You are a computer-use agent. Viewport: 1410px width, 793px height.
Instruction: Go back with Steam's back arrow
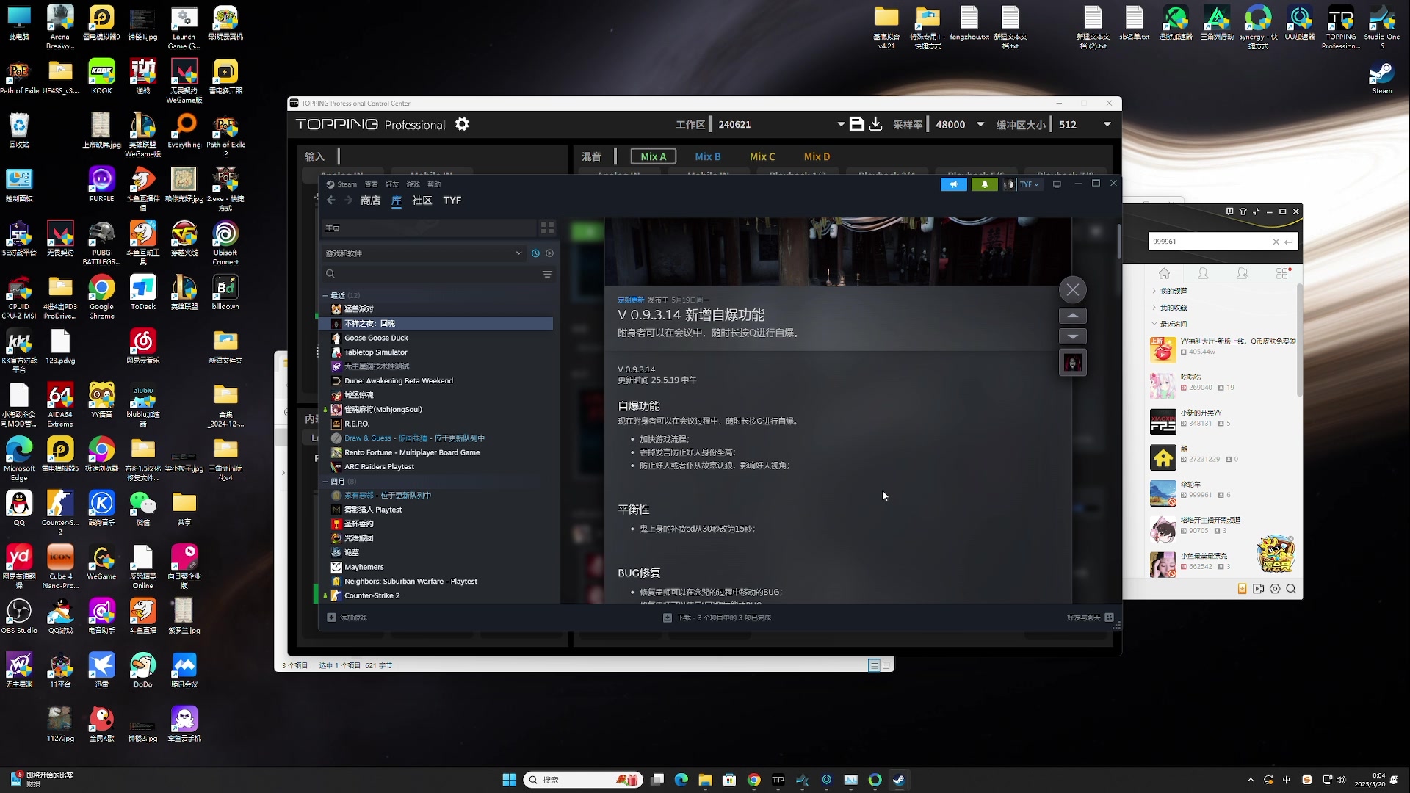coord(331,200)
